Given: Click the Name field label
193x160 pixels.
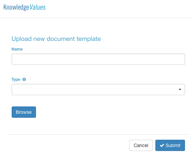Looking at the screenshot, I should tap(17, 49).
